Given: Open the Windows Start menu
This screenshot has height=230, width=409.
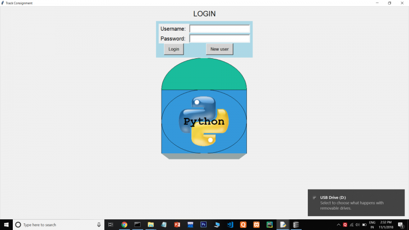Looking at the screenshot, I should (x=6, y=224).
